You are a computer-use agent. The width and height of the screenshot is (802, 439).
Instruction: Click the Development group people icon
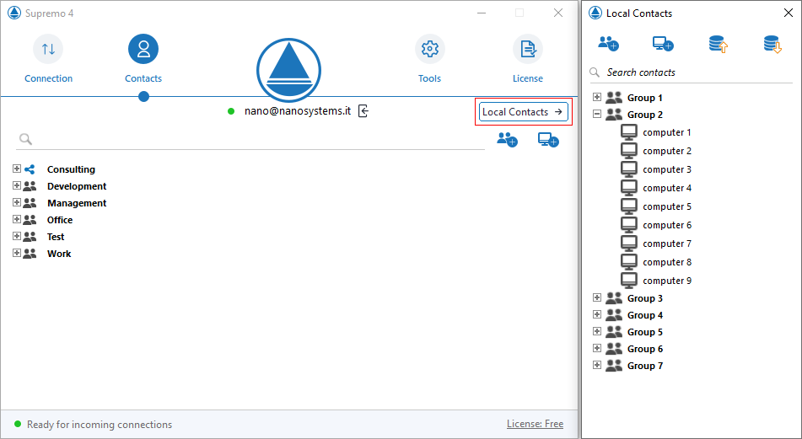pyautogui.click(x=30, y=186)
